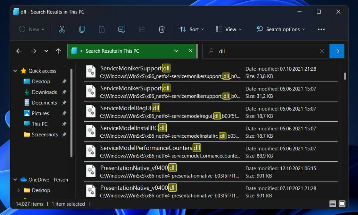Viewport: 358px width, 215px height.
Task: Click the Paste clipboard icon
Action: (x=102, y=29)
